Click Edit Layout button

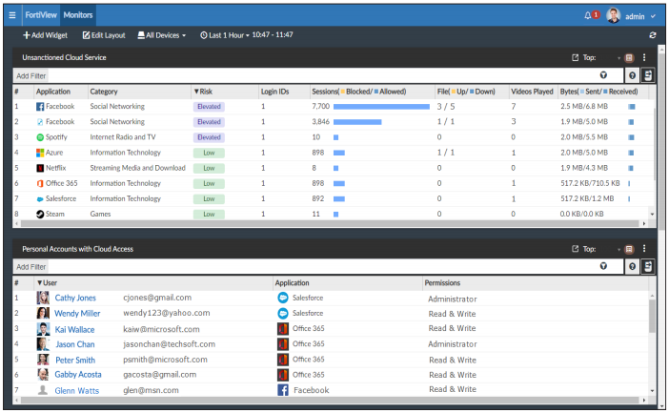click(x=104, y=35)
